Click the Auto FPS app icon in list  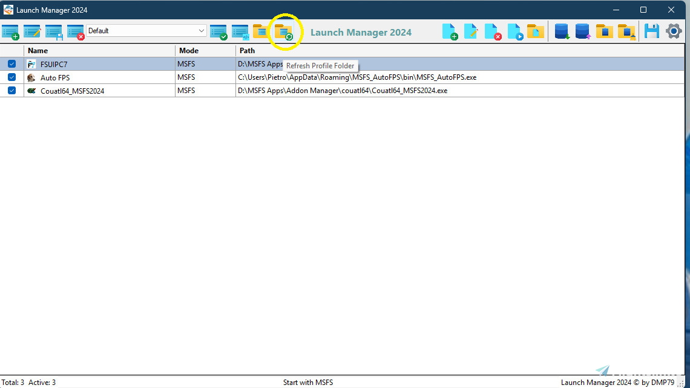pyautogui.click(x=31, y=77)
